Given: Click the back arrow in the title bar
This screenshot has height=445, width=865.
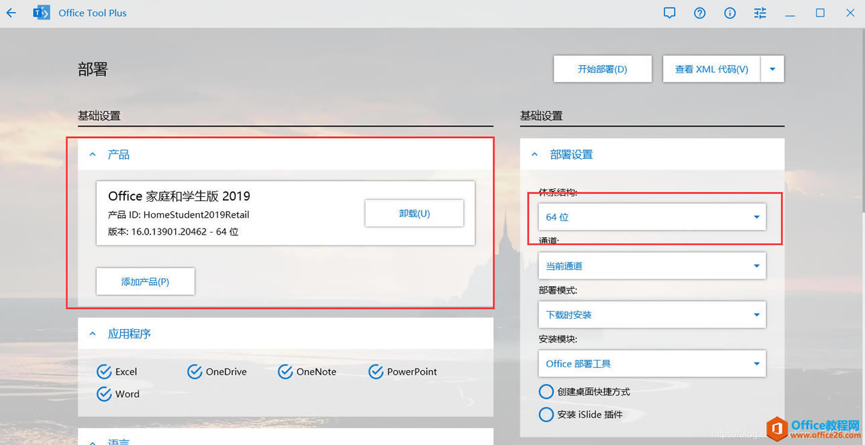Looking at the screenshot, I should 11,12.
